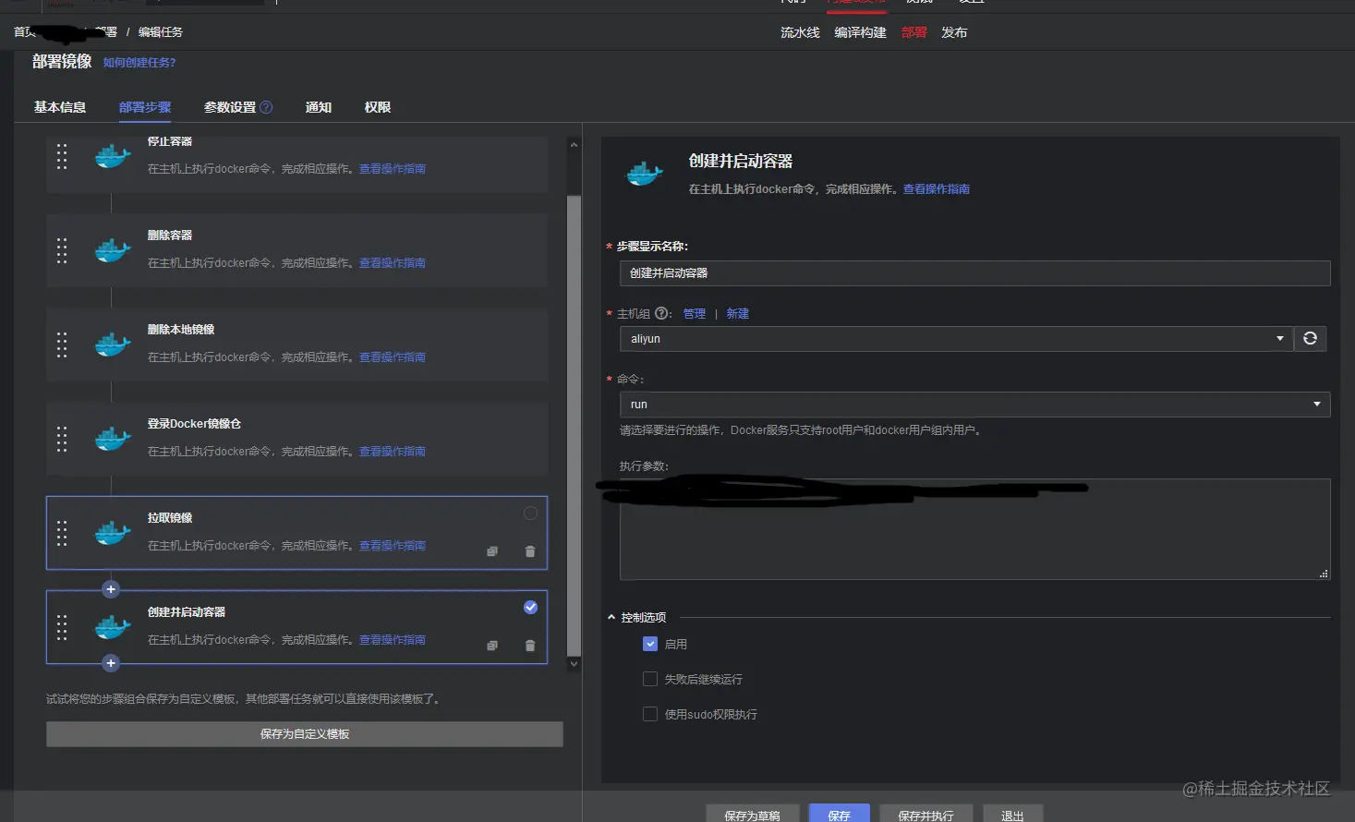Click help icon beside 主机组 label
The width and height of the screenshot is (1355, 822).
pyautogui.click(x=661, y=313)
